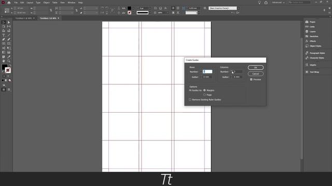Select the Gap tool
Image resolution: width=332 pixels, height=186 pixels.
(x=9, y=26)
